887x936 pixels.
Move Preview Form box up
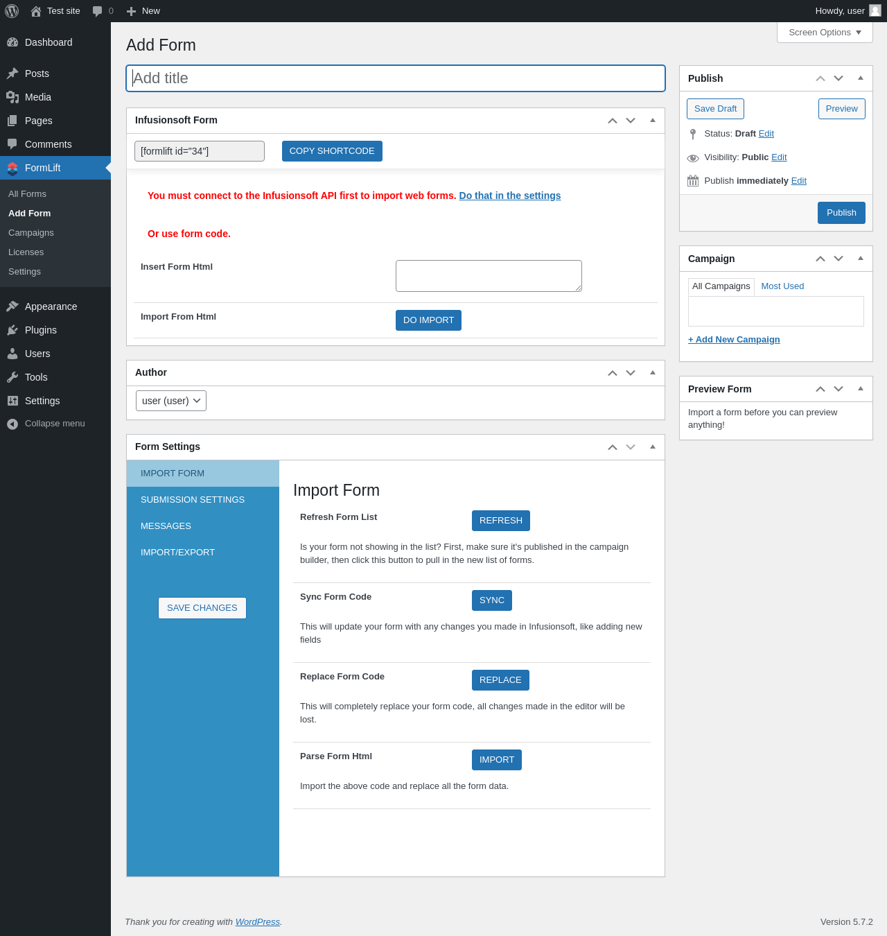click(x=820, y=389)
